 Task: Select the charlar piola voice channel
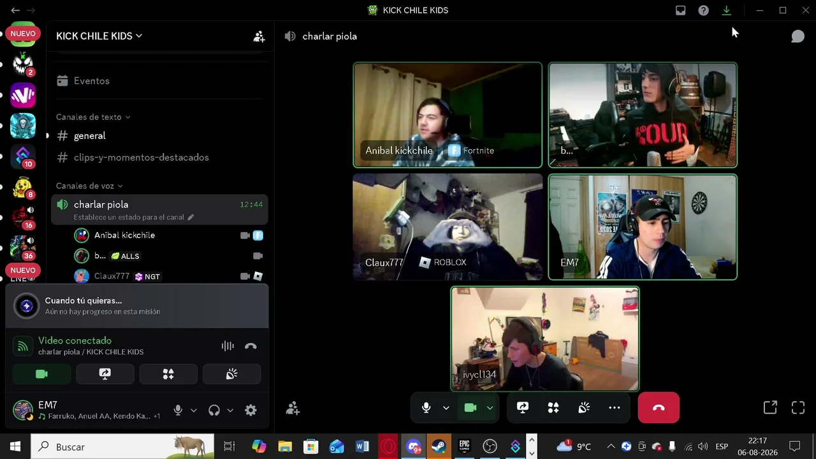(x=159, y=210)
